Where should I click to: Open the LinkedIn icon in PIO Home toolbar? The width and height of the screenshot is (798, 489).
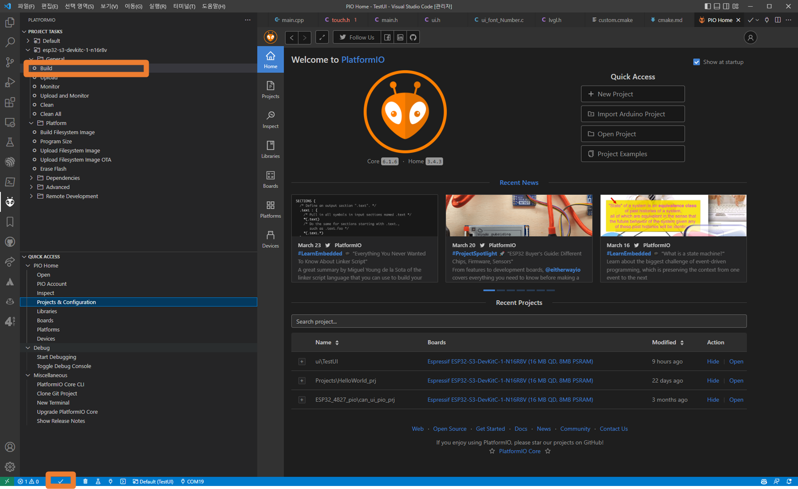click(400, 38)
